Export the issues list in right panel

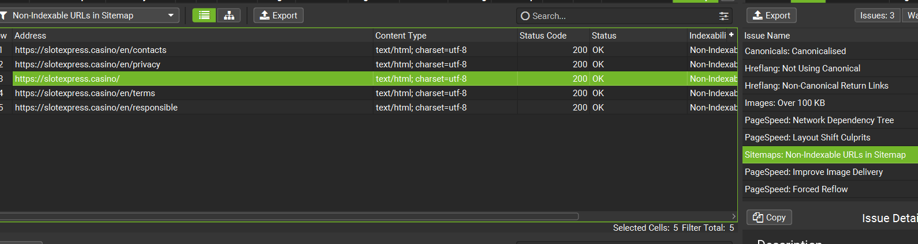(x=771, y=16)
